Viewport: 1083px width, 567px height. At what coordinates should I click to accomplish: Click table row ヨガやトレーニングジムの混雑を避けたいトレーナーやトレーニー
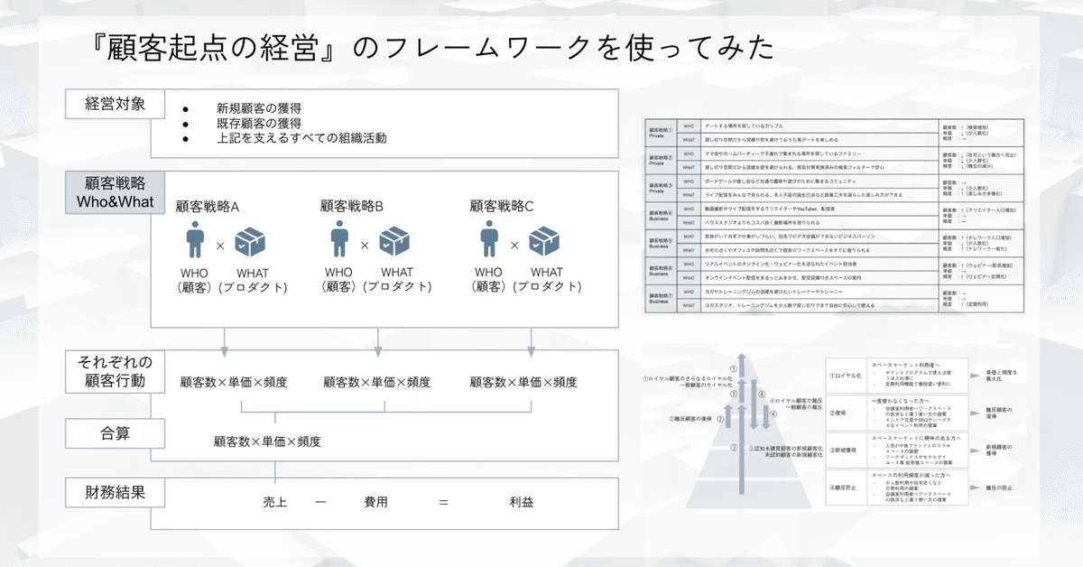tap(819, 291)
